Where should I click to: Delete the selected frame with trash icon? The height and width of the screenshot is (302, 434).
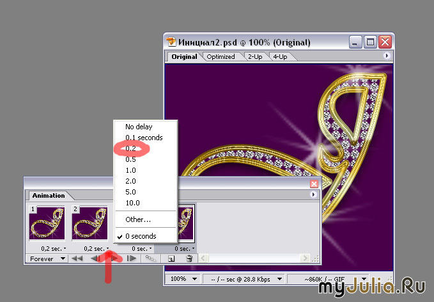tap(189, 258)
